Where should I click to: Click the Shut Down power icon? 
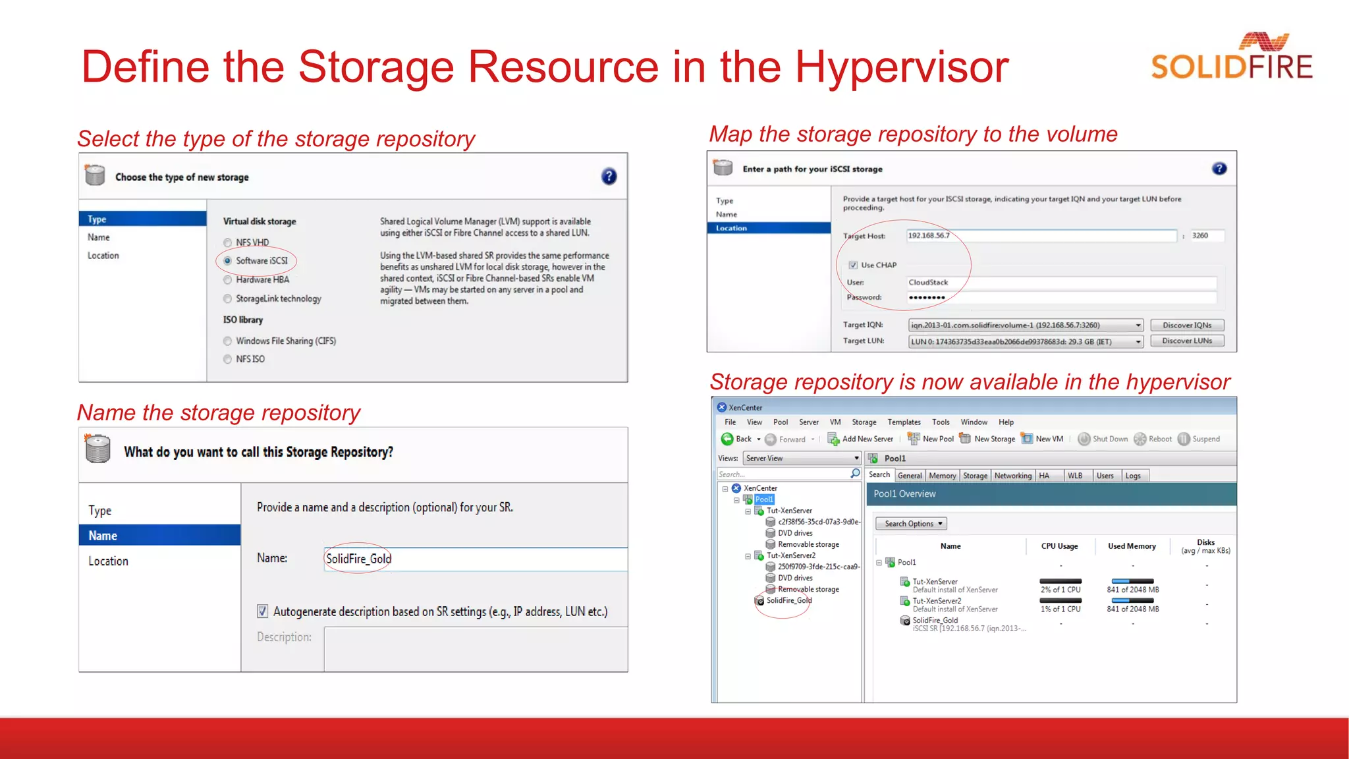(x=1084, y=439)
